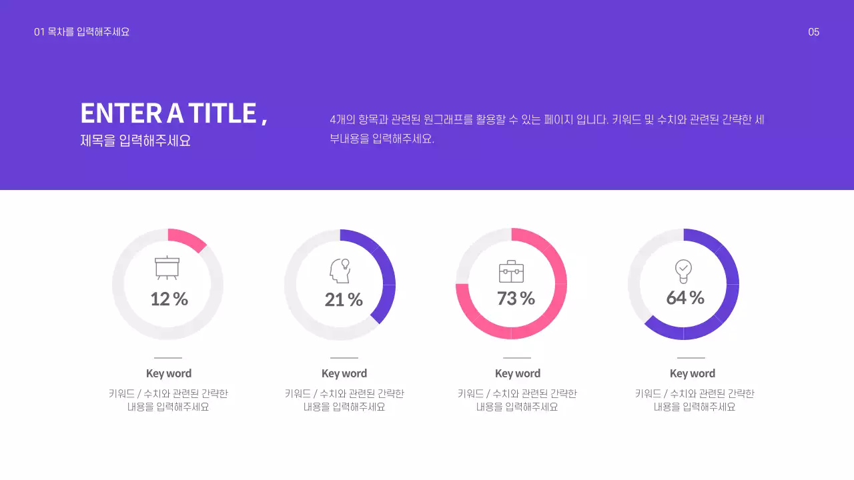Click the lightbulb checkmark icon
Screen dimensions: 854x480
[x=683, y=271]
